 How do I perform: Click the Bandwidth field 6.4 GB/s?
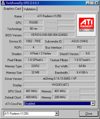pos(82,72)
